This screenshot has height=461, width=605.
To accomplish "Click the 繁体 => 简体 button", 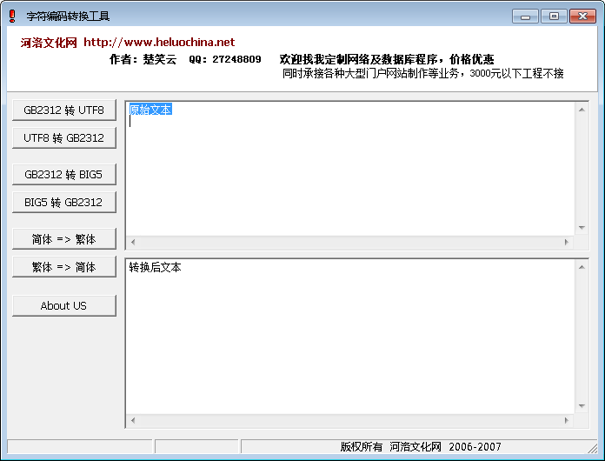I will [64, 267].
